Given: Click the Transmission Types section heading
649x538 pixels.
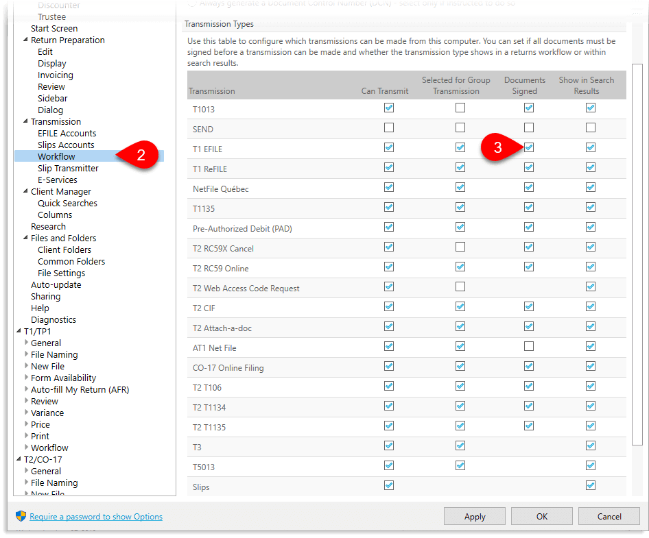Looking at the screenshot, I should point(219,24).
